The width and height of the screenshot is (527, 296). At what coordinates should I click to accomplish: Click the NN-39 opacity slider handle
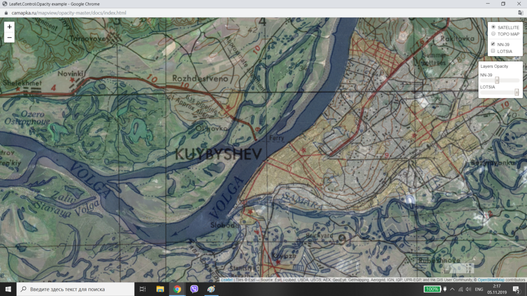pos(497,80)
